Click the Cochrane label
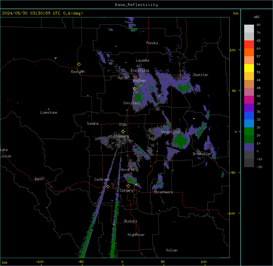273x266 pixels. tap(102, 179)
